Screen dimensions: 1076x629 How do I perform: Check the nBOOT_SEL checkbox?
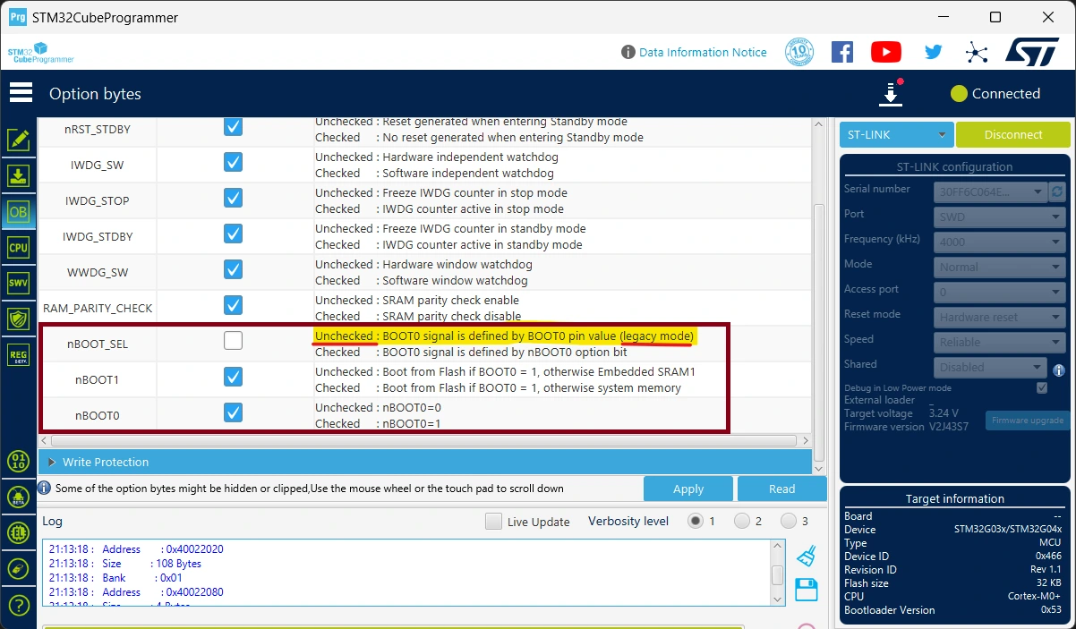click(233, 340)
